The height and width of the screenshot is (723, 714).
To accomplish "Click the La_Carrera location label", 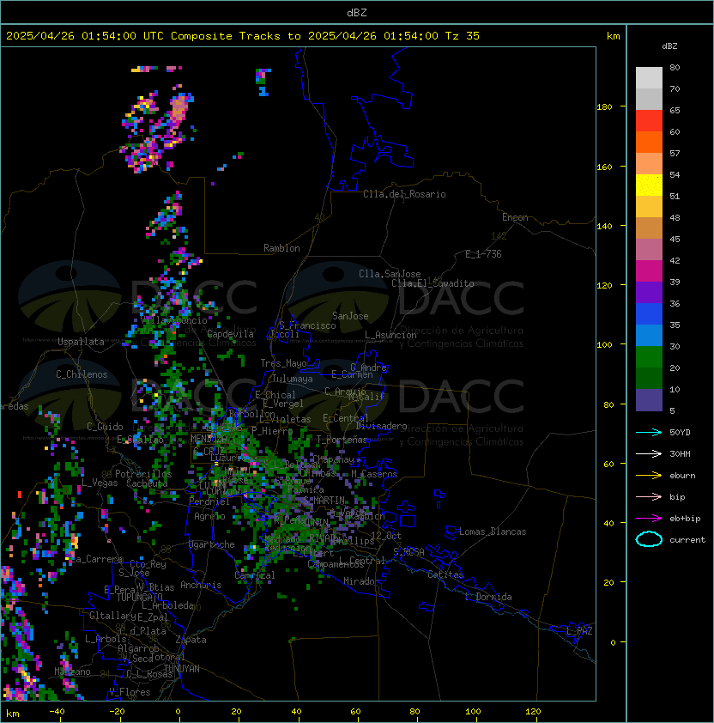I will pos(96,559).
